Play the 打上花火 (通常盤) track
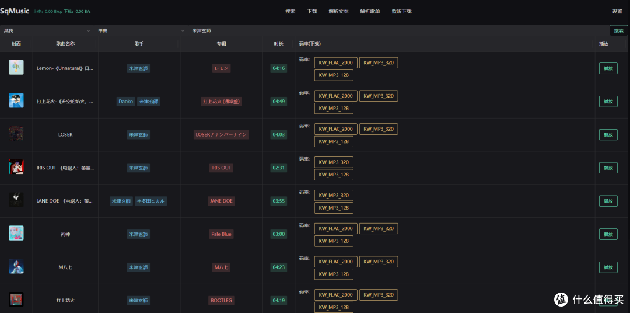 click(x=608, y=102)
